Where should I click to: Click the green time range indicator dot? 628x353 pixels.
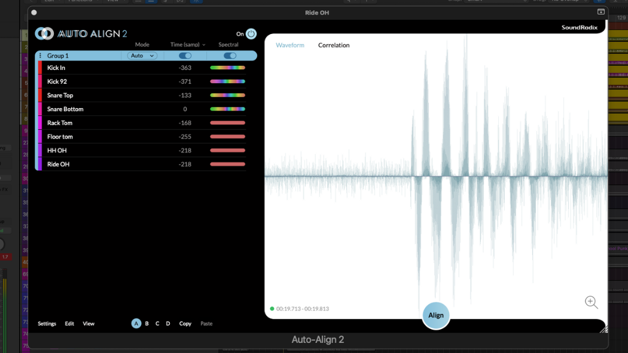(272, 309)
